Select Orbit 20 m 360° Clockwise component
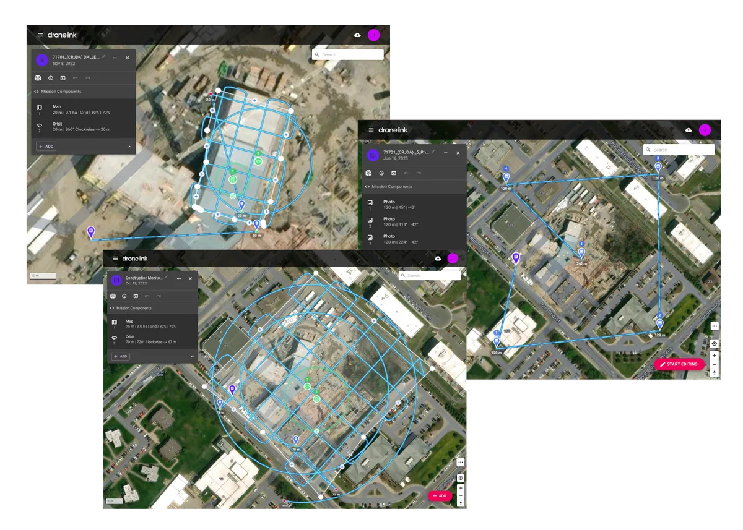This screenshot has width=743, height=530. pos(84,126)
